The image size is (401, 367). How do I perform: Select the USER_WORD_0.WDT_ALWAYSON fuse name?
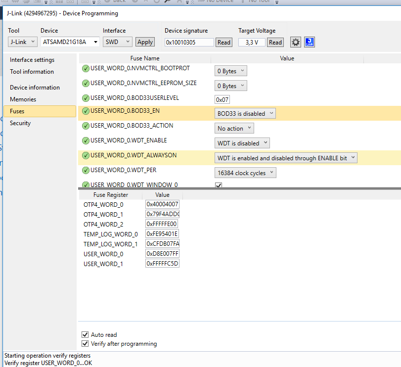(134, 155)
